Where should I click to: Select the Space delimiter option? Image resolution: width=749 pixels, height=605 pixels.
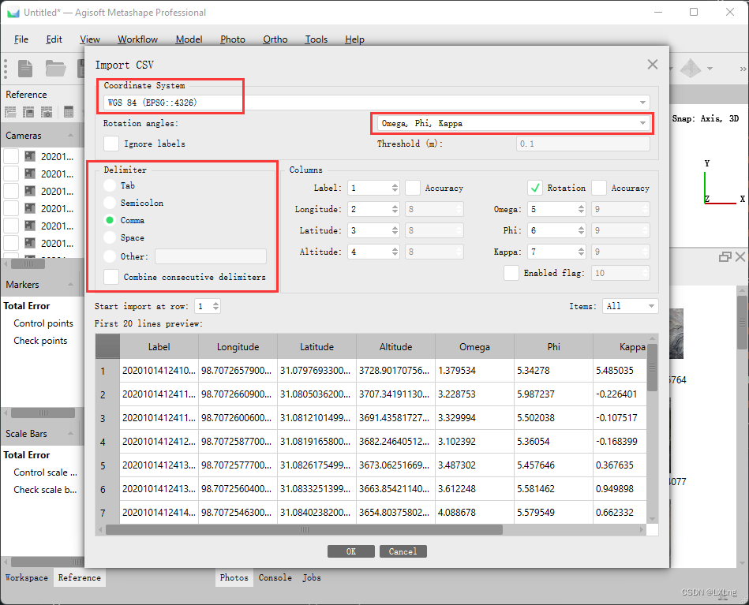(x=110, y=237)
